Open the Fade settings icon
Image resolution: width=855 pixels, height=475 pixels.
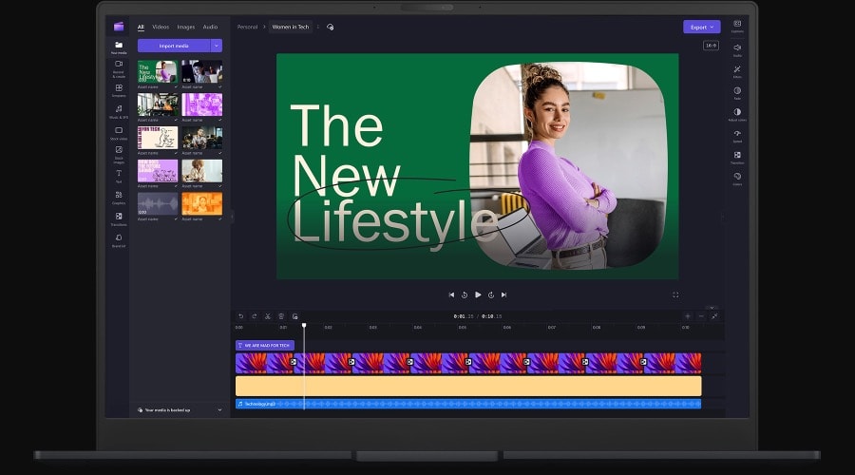737,92
